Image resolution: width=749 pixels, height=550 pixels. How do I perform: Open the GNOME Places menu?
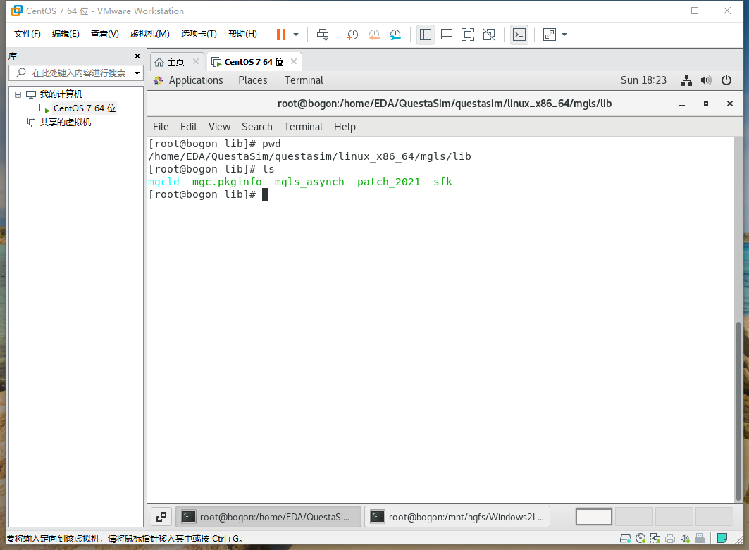tap(253, 80)
